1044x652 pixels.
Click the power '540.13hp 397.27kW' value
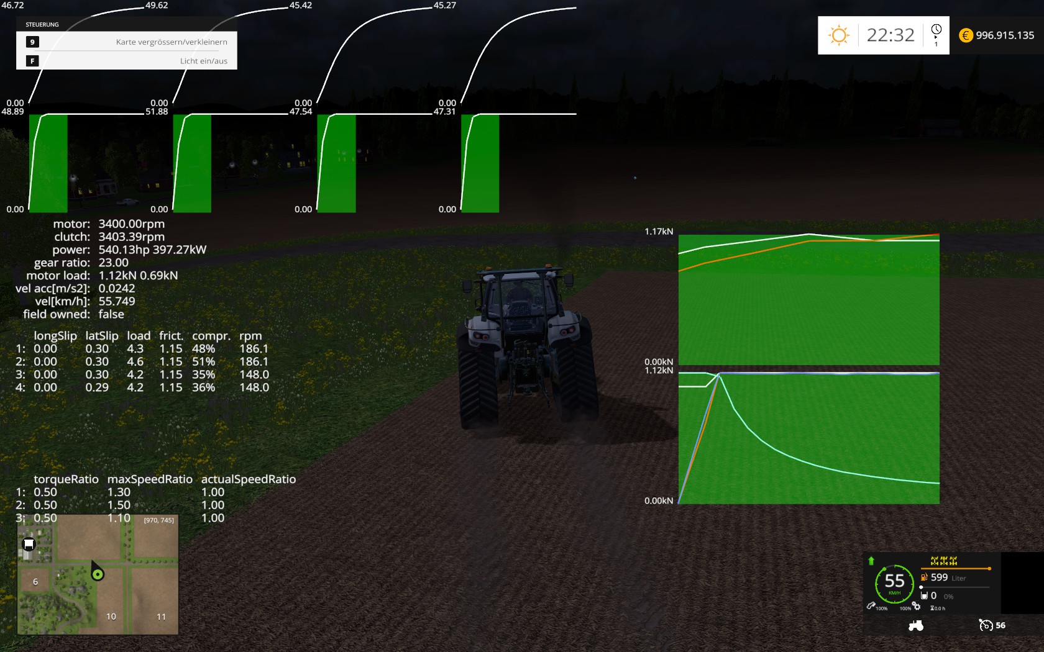(152, 250)
